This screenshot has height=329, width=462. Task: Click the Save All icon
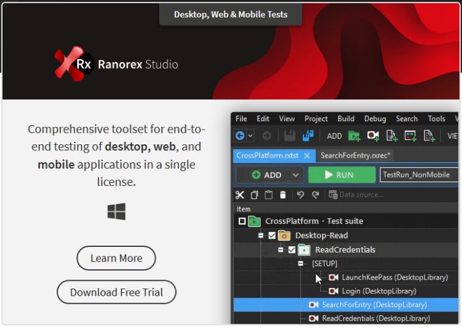pyautogui.click(x=308, y=136)
